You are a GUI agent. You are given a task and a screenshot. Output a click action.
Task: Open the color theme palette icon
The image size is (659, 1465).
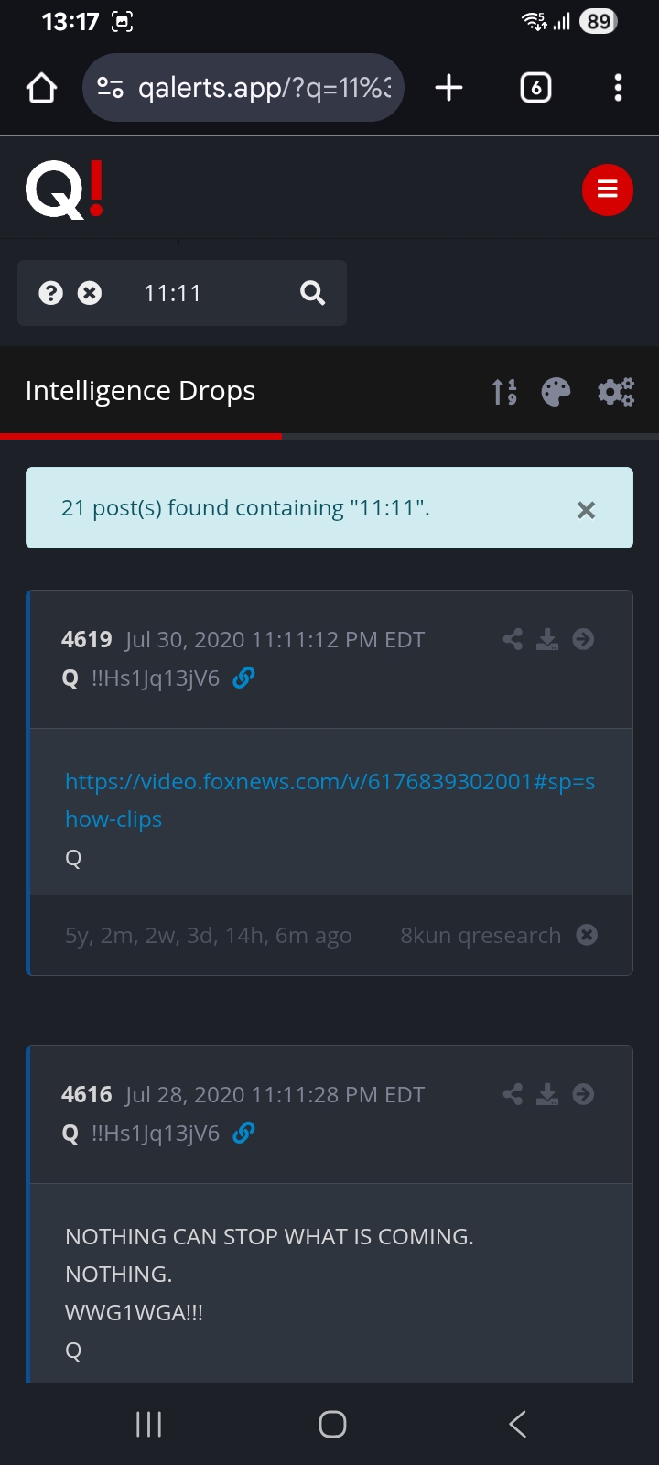point(556,392)
